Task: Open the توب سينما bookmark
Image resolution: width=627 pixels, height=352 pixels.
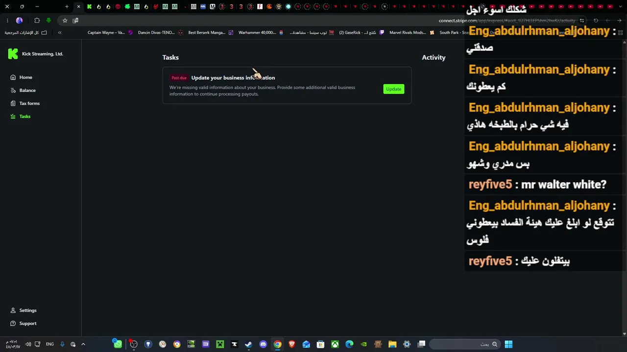Action: pos(312,33)
